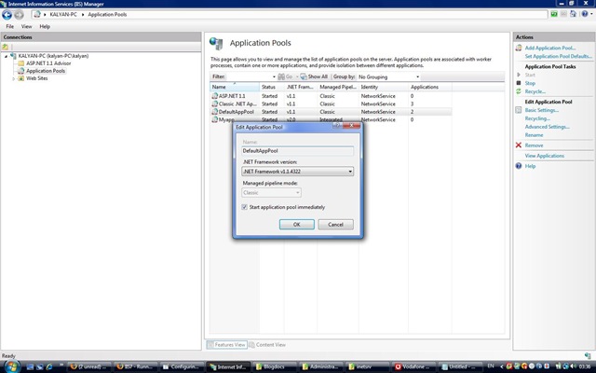
Task: Click the View Applications link
Action: 544,156
